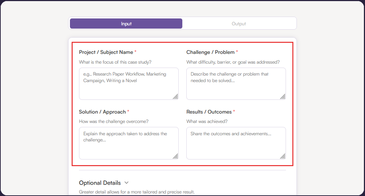Image resolution: width=365 pixels, height=196 pixels.
Task: Click 'What is the focus of this case study?' text
Action: point(115,62)
